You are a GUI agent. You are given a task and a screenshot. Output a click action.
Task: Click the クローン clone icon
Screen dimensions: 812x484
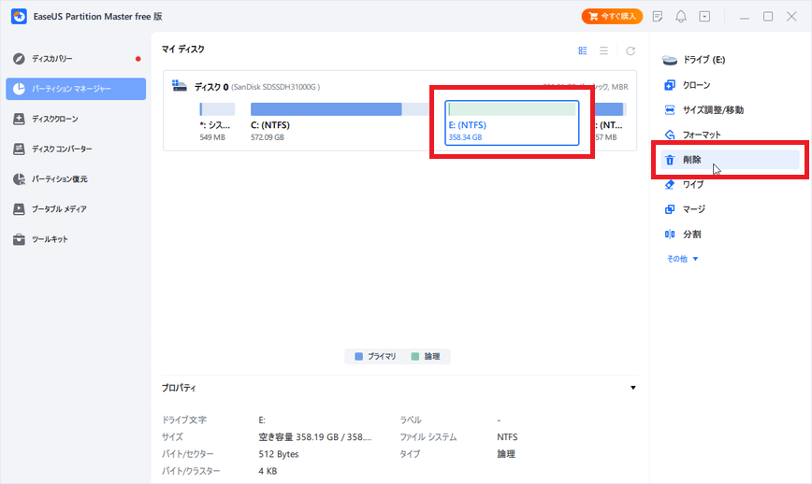pos(669,85)
